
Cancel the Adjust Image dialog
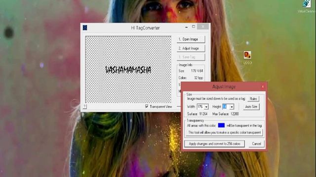click(x=256, y=144)
